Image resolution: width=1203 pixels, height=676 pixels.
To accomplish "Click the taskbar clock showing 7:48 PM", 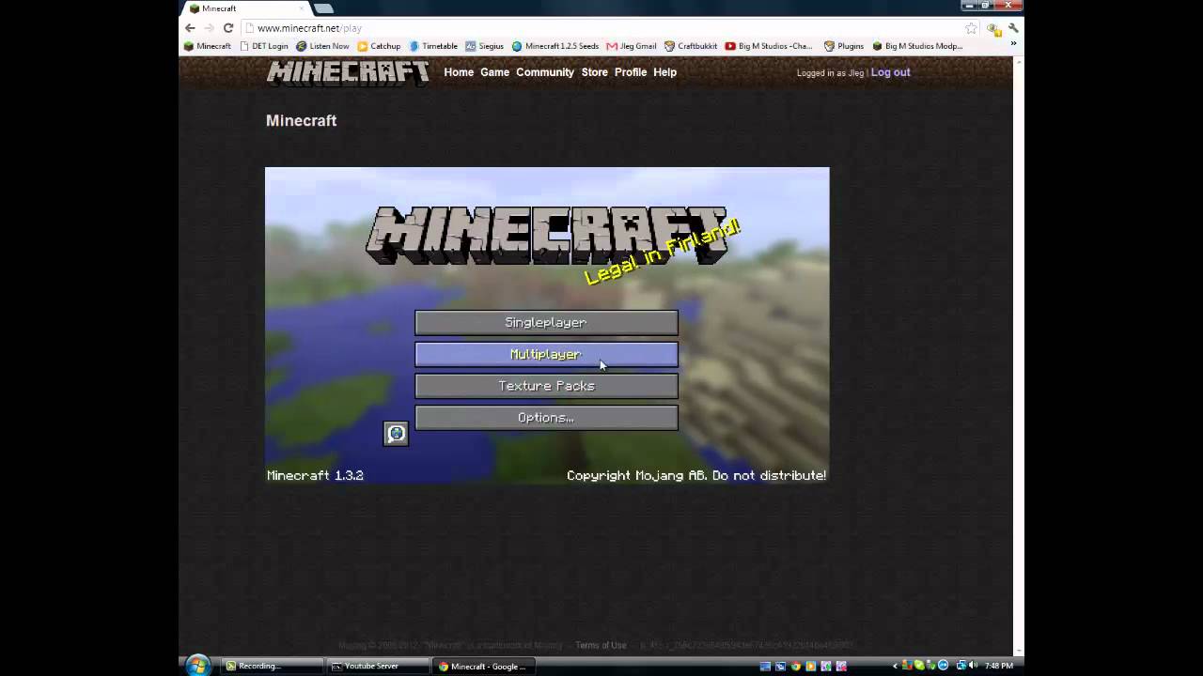I will click(998, 666).
